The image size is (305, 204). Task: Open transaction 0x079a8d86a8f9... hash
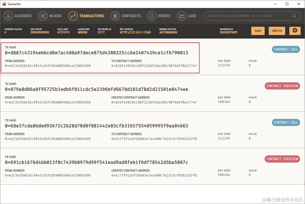click(96, 89)
